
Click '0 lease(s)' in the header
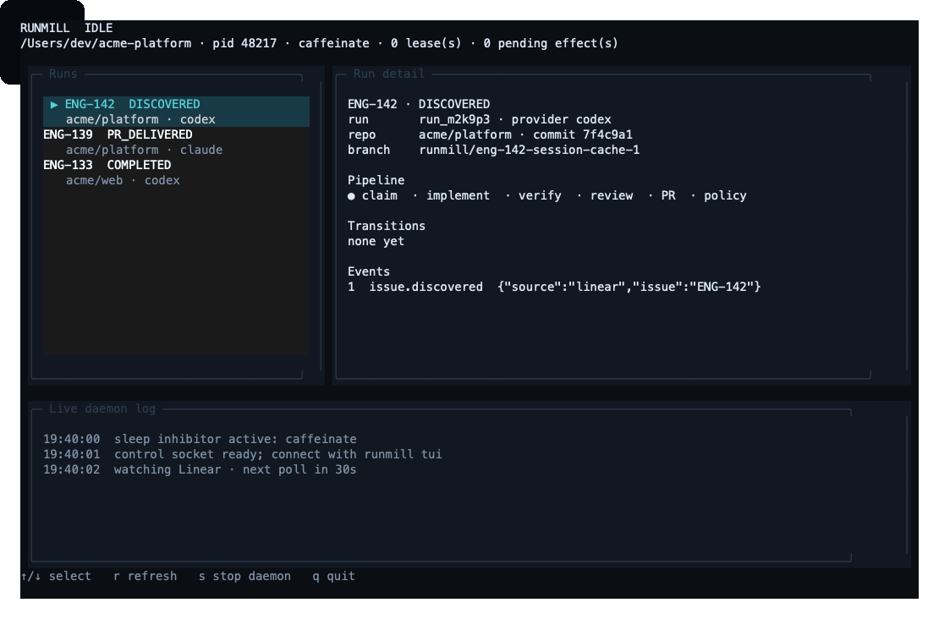click(426, 44)
